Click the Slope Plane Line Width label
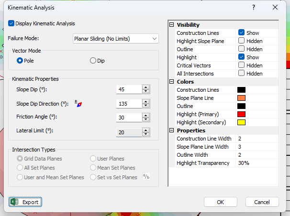290x216 pixels. [x=202, y=147]
